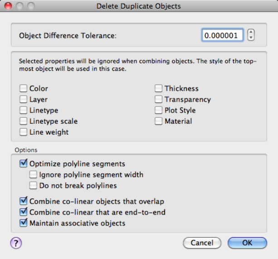The height and width of the screenshot is (259, 278).
Task: Tick the Plot Style checkbox
Action: pyautogui.click(x=159, y=110)
